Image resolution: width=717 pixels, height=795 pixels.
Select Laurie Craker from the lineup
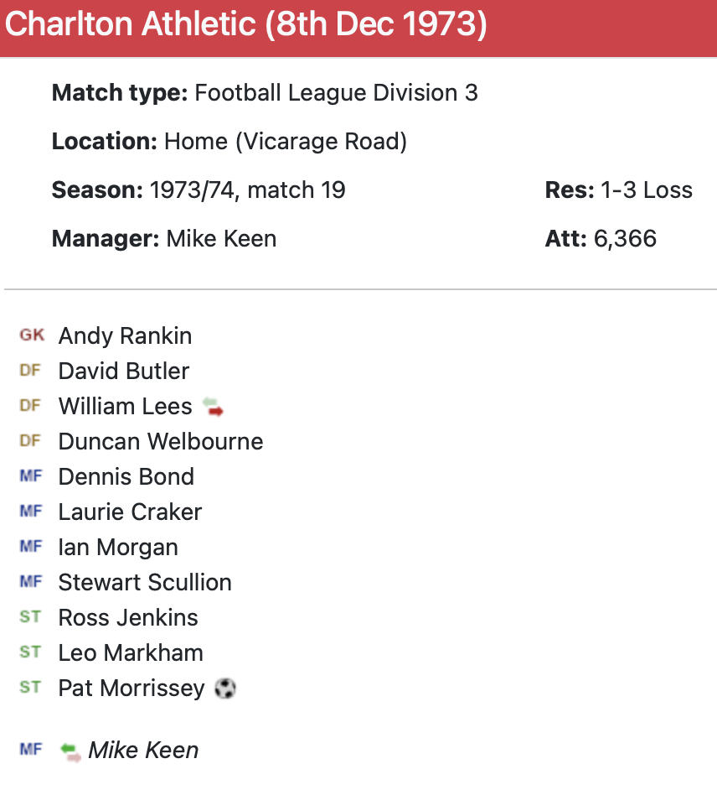pyautogui.click(x=130, y=512)
